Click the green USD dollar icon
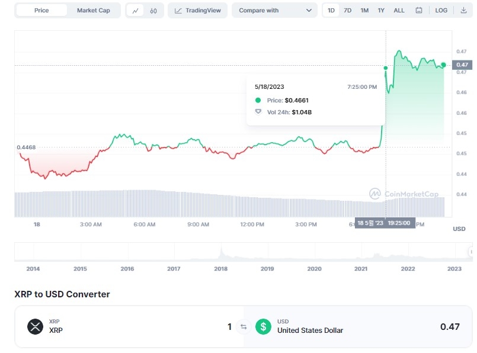Image resolution: width=477 pixels, height=353 pixels. pyautogui.click(x=263, y=326)
